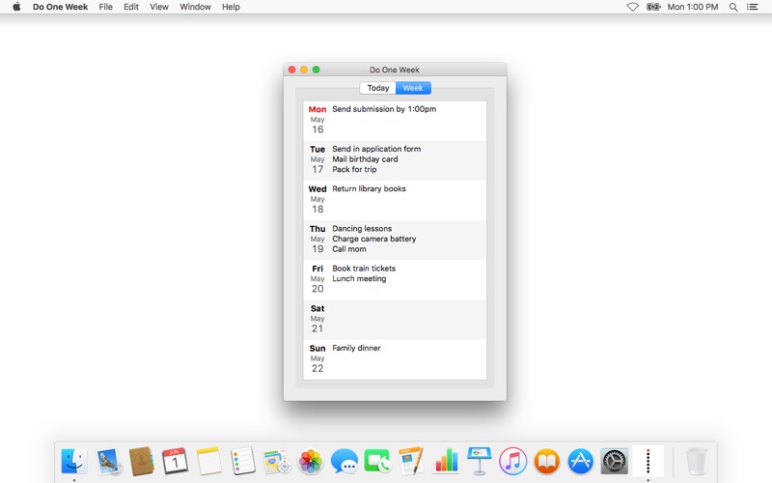The width and height of the screenshot is (772, 483).
Task: Open iTunes from the dock
Action: point(513,462)
